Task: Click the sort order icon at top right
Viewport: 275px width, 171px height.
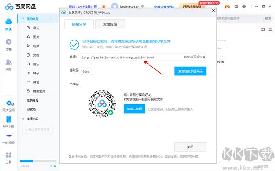Action: [x=263, y=29]
